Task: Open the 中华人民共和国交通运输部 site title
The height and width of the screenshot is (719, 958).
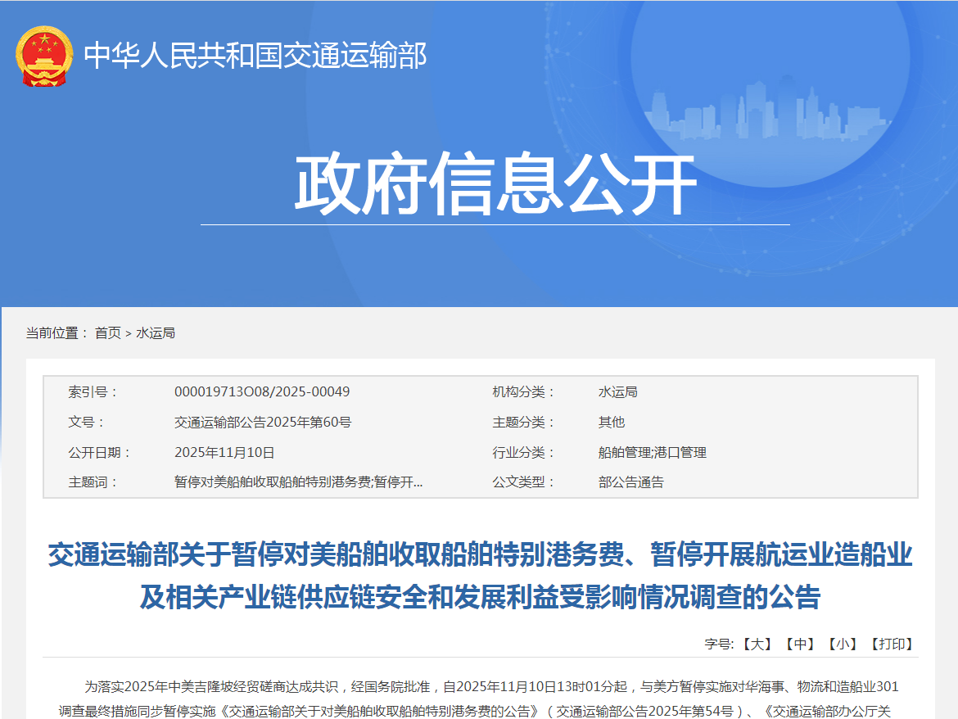Action: click(255, 56)
